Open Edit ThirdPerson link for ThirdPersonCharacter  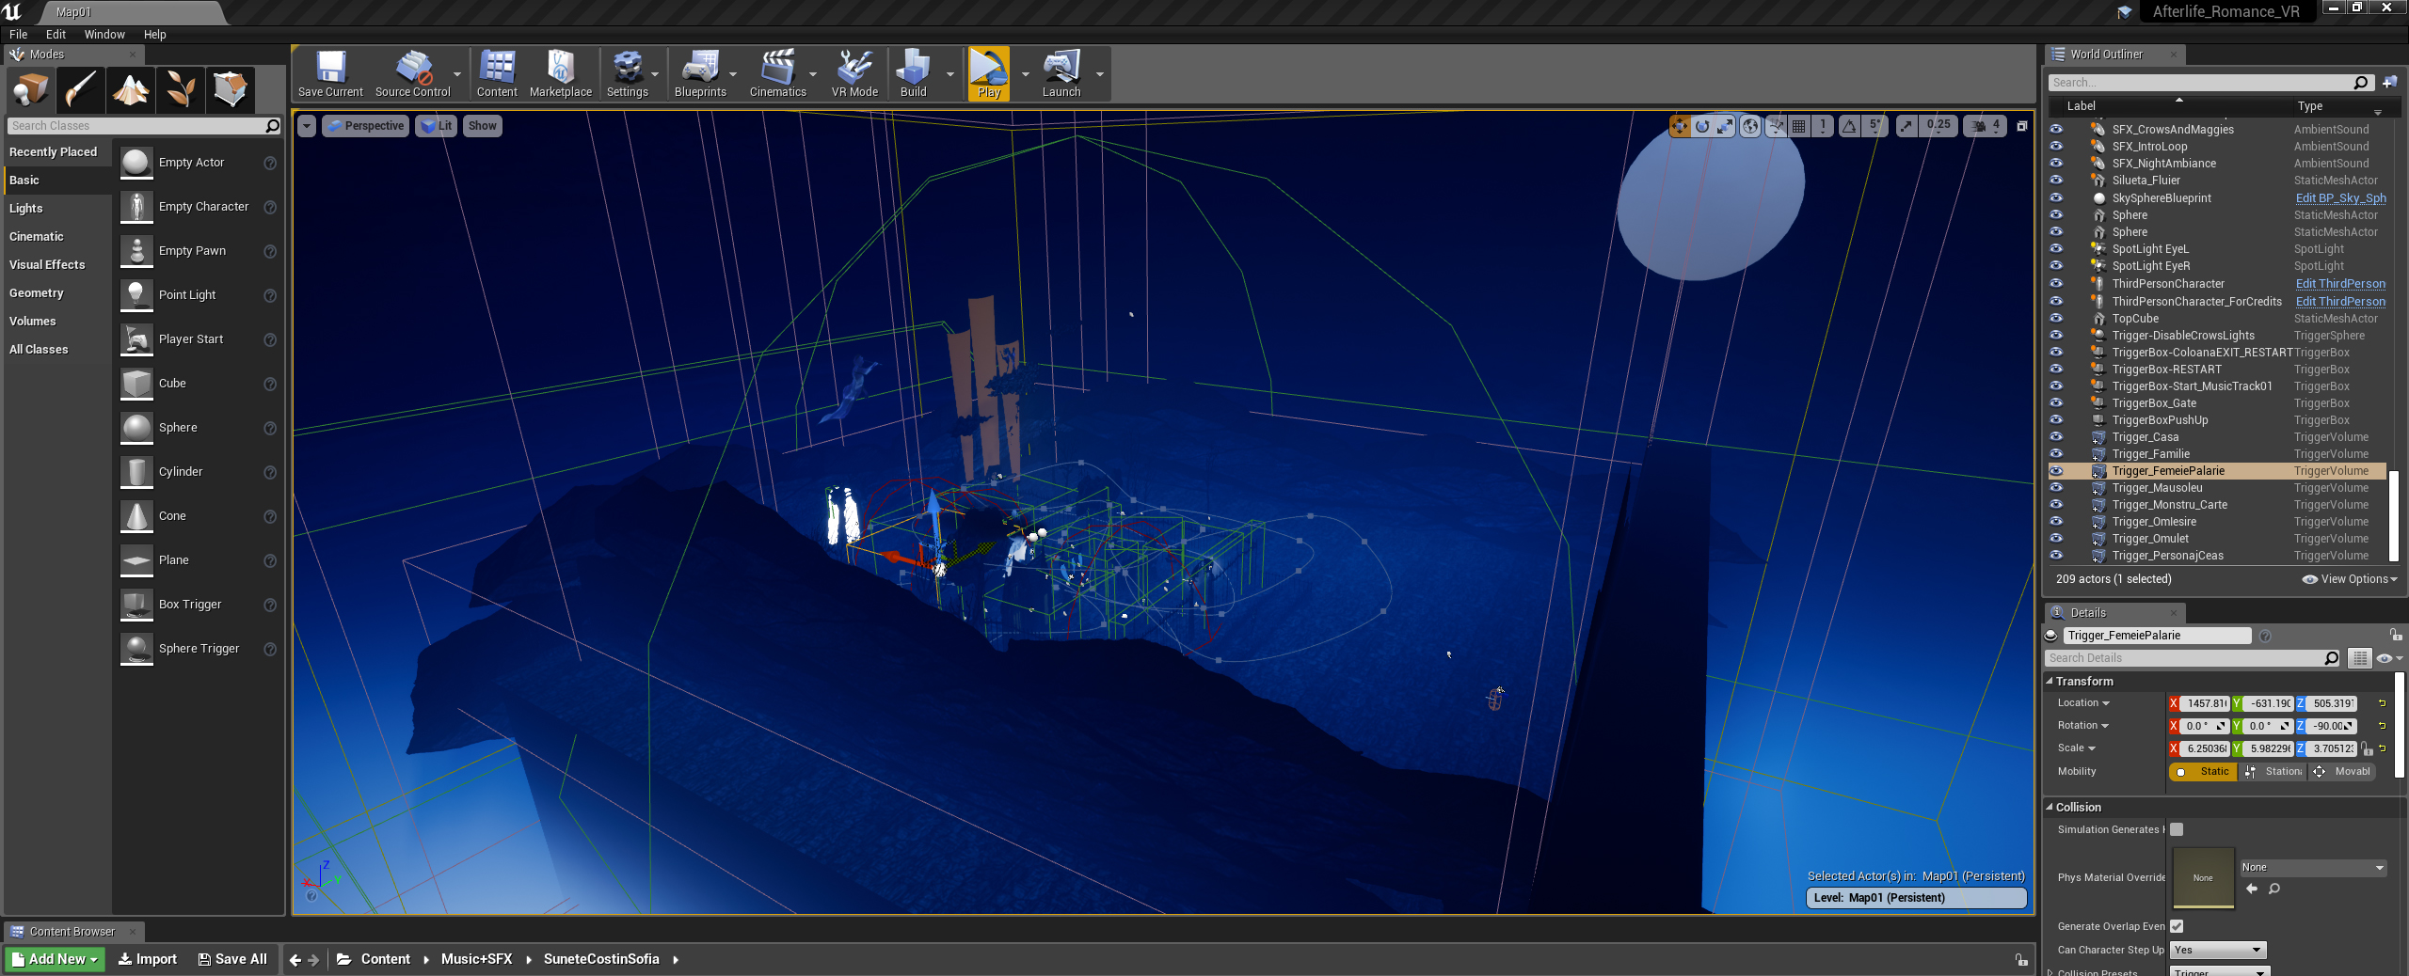click(2340, 284)
